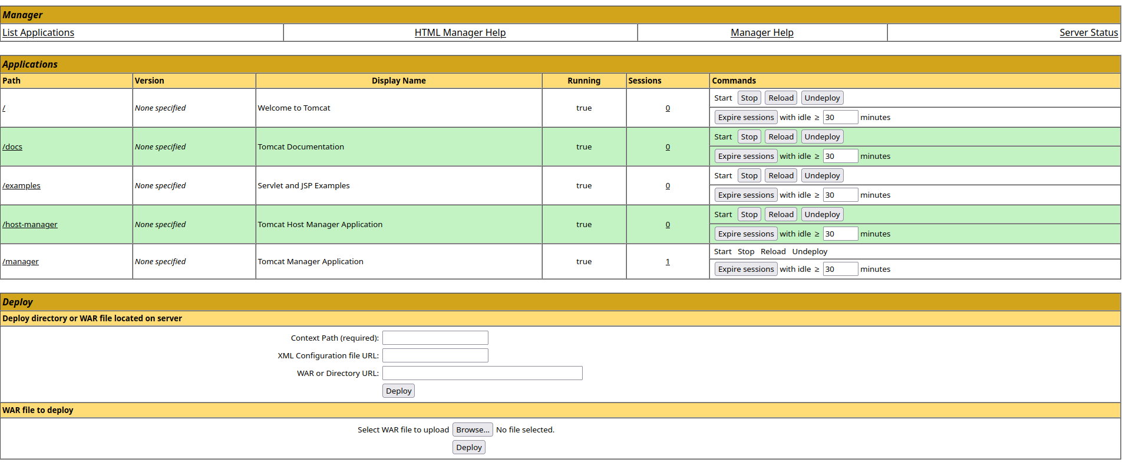Click the Context Path input field
This screenshot has height=466, width=1123.
[x=435, y=338]
